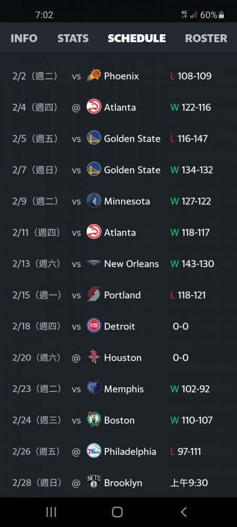Tap the Memphis Grizzlies logo
Viewport: 237px width, 527px height.
(94, 388)
